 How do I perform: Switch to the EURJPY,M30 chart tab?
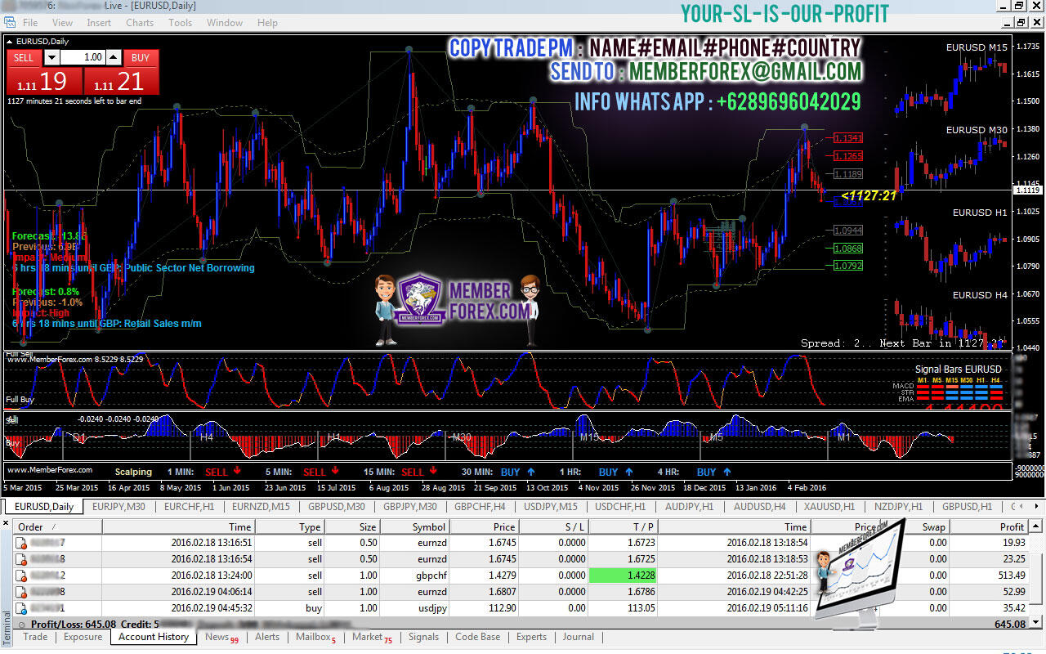pos(118,507)
